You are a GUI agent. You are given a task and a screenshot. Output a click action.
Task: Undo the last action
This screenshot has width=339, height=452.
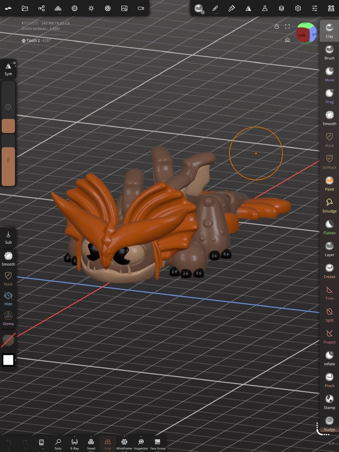[8, 443]
